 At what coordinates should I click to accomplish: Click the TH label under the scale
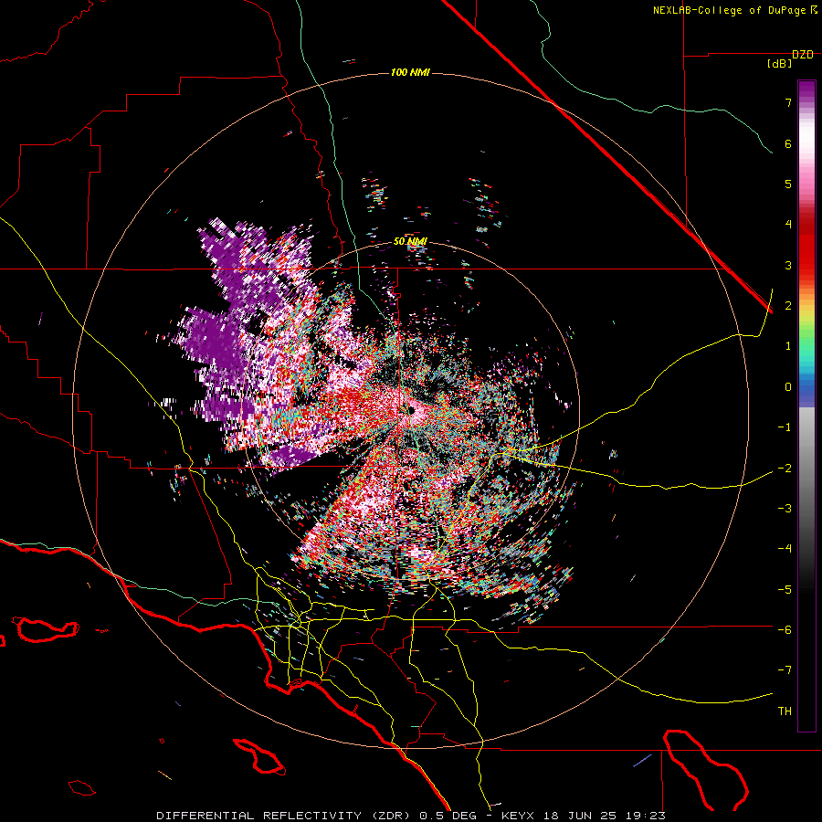[785, 711]
